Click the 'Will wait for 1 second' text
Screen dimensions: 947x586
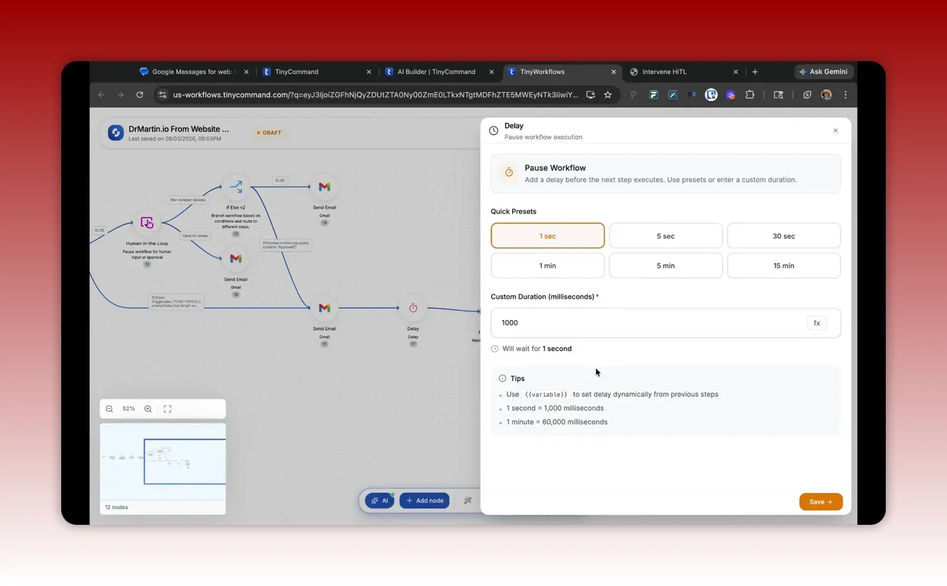click(537, 348)
